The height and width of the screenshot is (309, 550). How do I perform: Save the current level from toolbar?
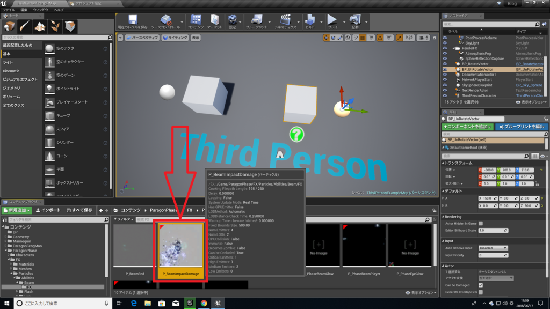tap(133, 21)
